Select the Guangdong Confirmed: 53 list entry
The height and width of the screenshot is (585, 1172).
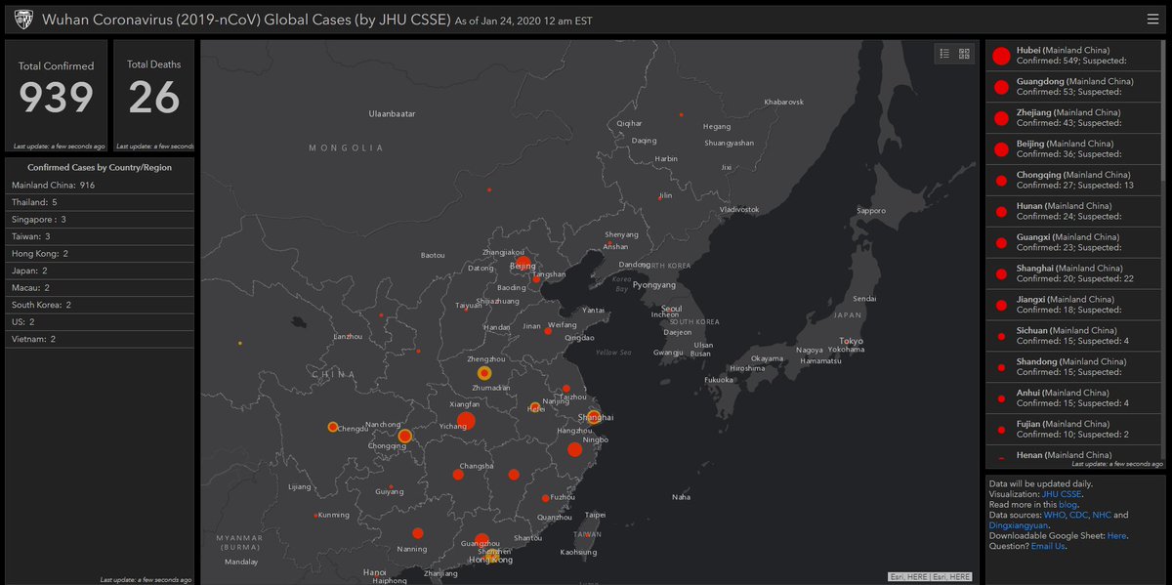[x=1071, y=86]
